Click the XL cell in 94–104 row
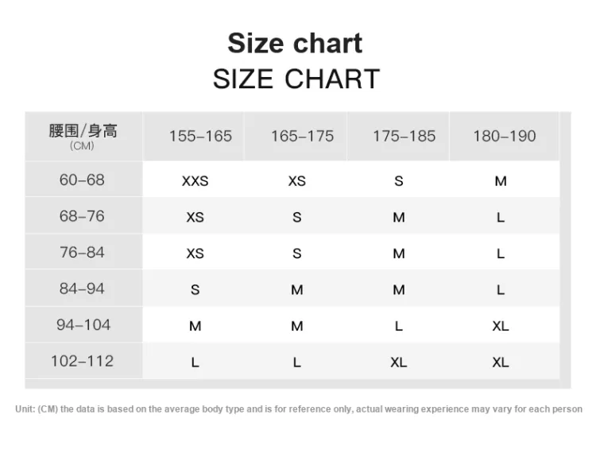 click(x=501, y=326)
